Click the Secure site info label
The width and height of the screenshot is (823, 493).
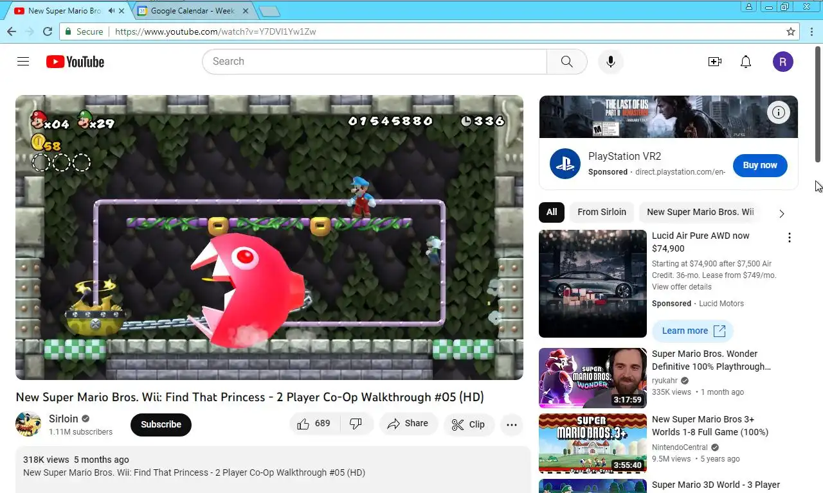(84, 31)
